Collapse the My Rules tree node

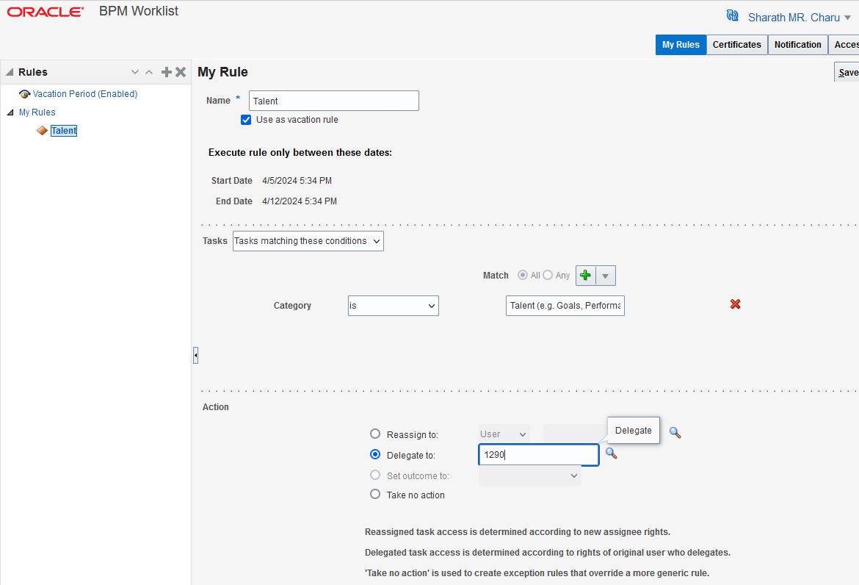(x=10, y=112)
